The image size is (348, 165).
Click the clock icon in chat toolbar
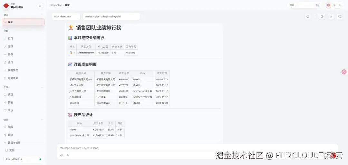coord(340,16)
